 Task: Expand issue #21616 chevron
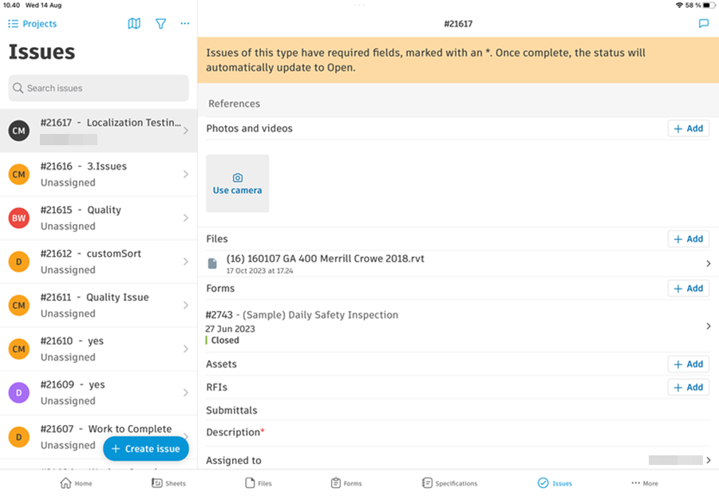(186, 174)
